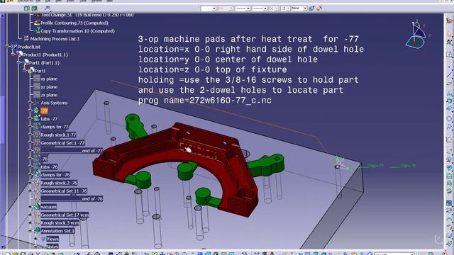
Task: Click the first green tile icon in top-left toolbar
Action: tap(27, 8)
